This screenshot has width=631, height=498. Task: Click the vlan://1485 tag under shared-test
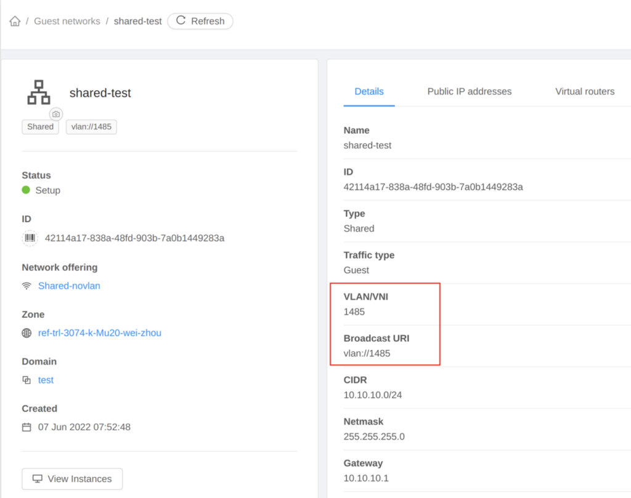(91, 127)
